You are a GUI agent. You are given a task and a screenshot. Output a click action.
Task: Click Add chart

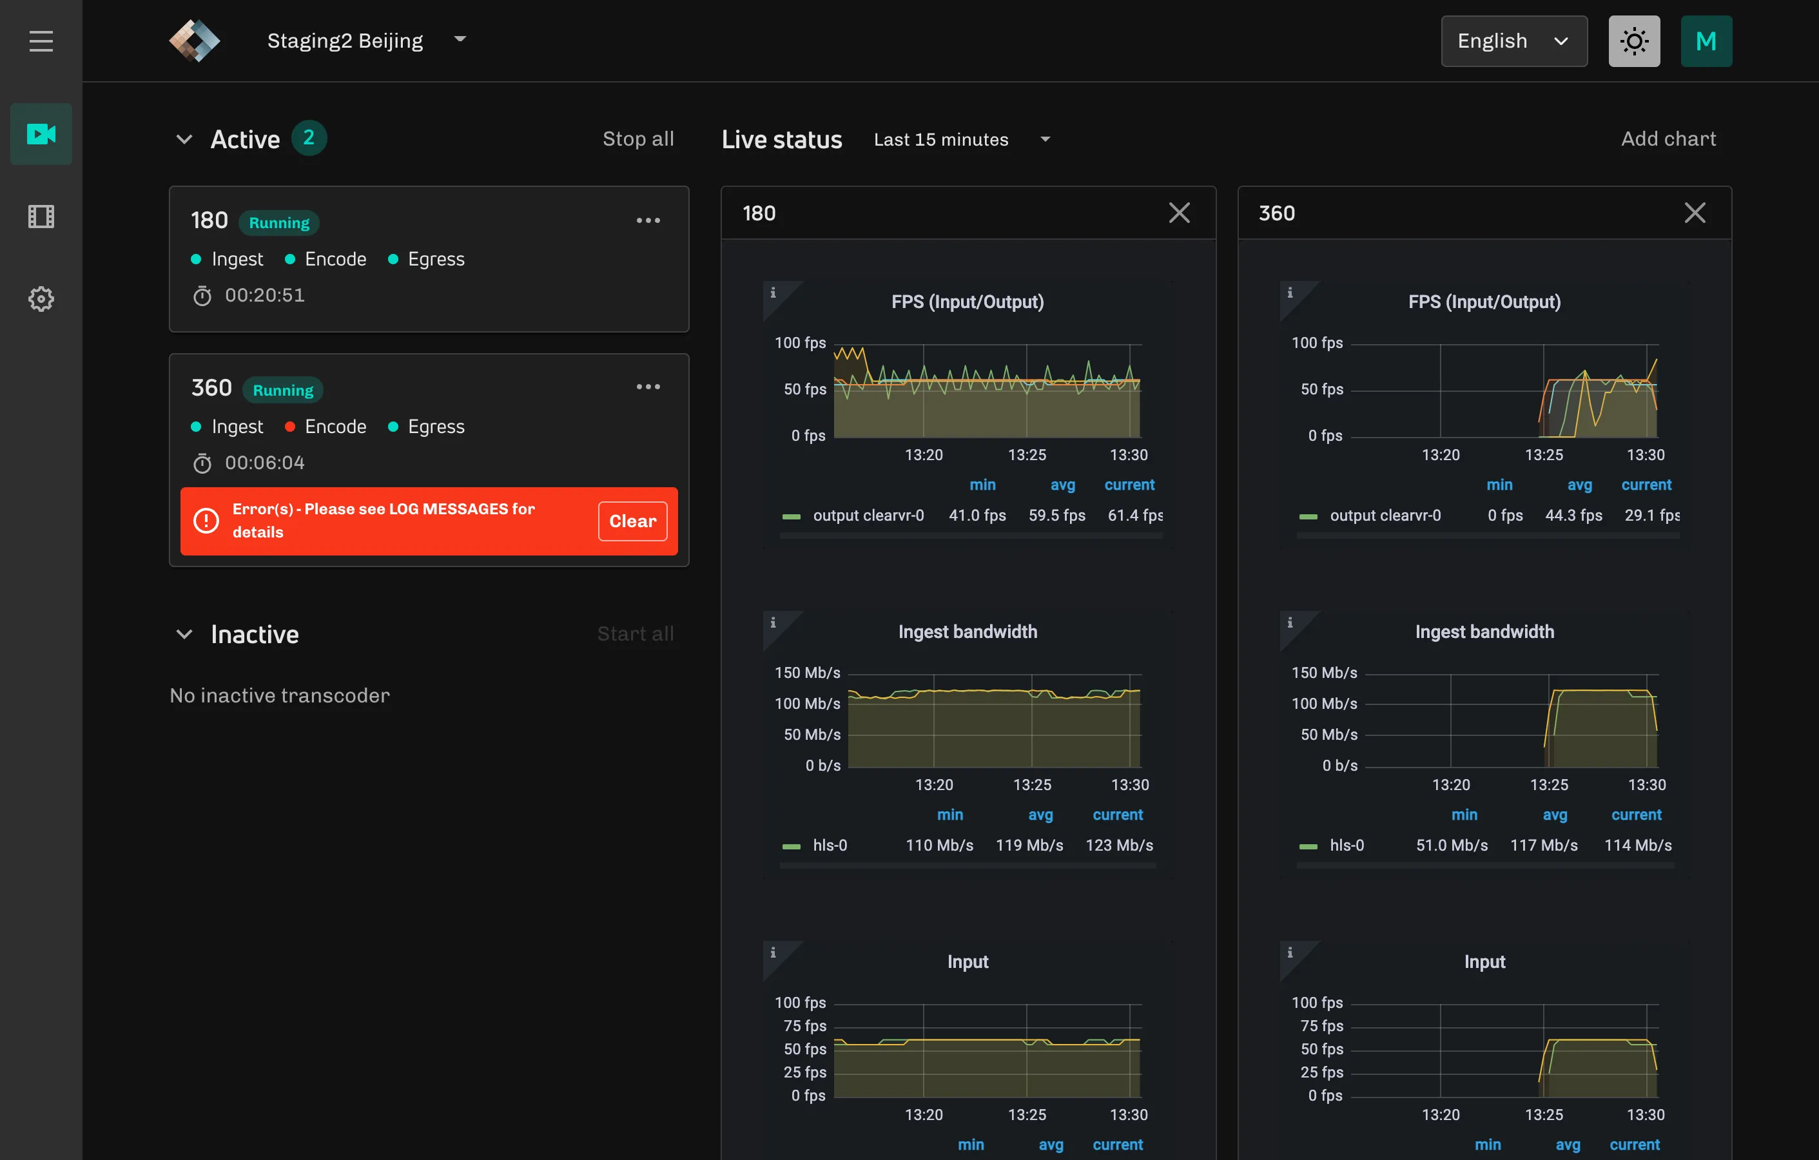1668,139
